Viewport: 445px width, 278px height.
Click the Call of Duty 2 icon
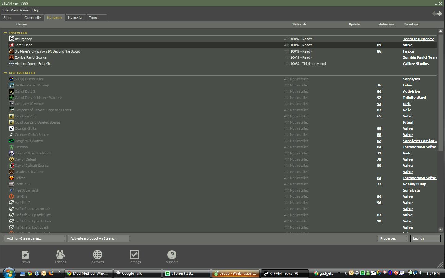pyautogui.click(x=11, y=91)
